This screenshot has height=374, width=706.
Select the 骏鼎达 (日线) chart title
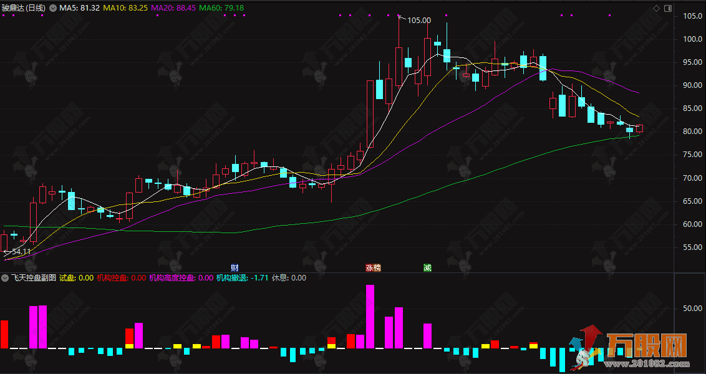click(24, 8)
